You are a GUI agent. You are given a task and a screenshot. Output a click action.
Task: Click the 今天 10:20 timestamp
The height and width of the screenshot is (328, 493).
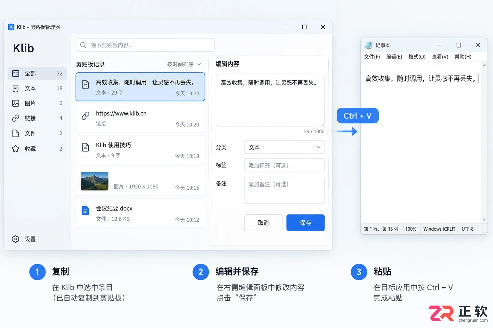[187, 125]
